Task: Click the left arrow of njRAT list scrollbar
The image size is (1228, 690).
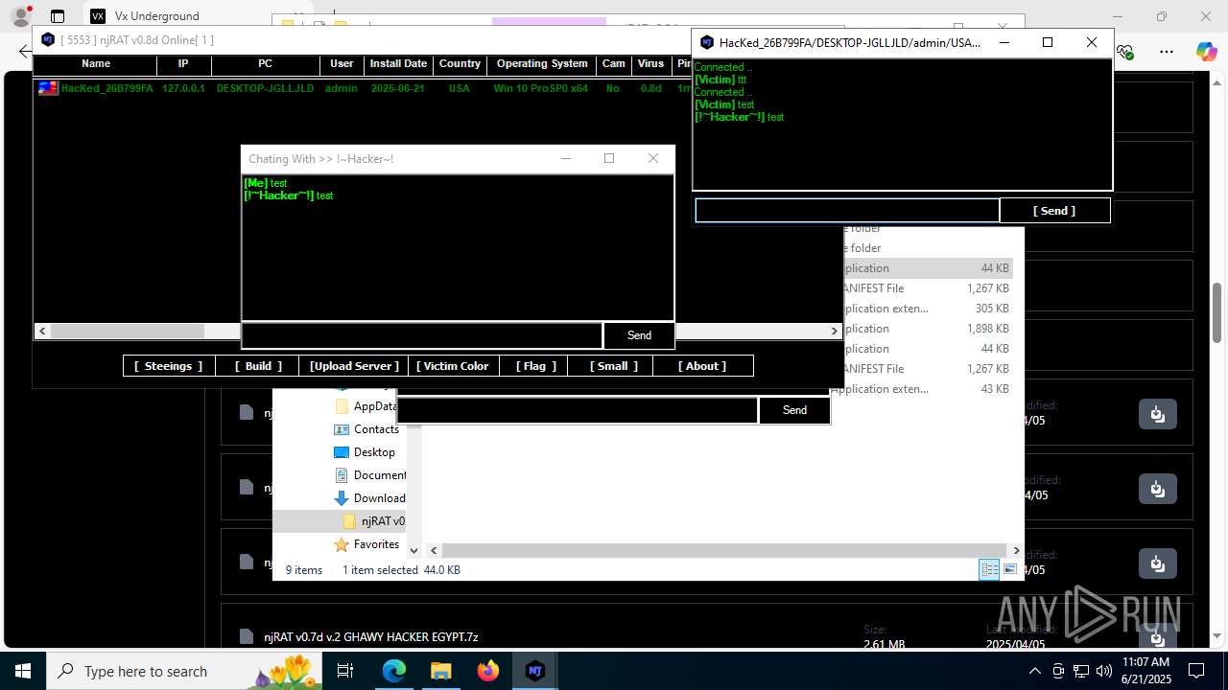Action: tap(41, 331)
